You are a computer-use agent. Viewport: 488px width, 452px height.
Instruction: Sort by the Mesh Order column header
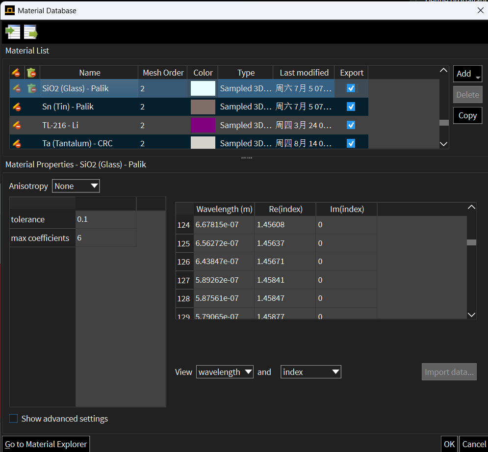click(163, 73)
